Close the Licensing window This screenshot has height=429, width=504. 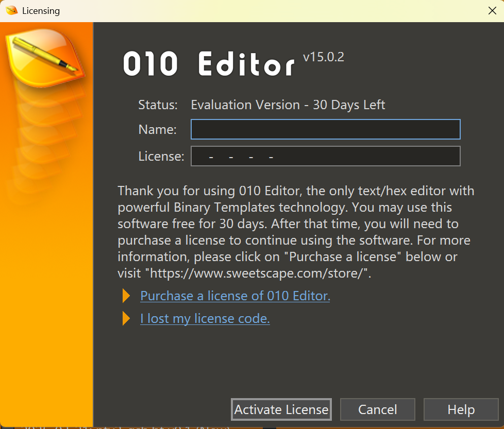pos(492,11)
